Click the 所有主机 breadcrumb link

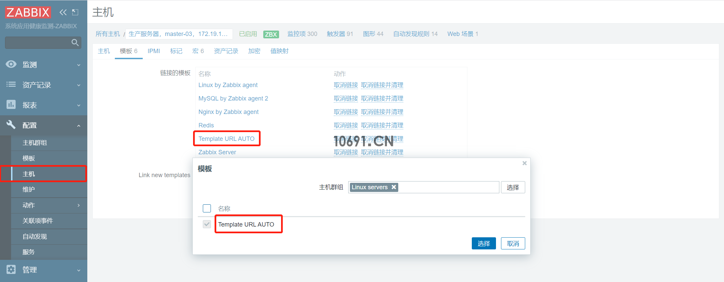[108, 34]
